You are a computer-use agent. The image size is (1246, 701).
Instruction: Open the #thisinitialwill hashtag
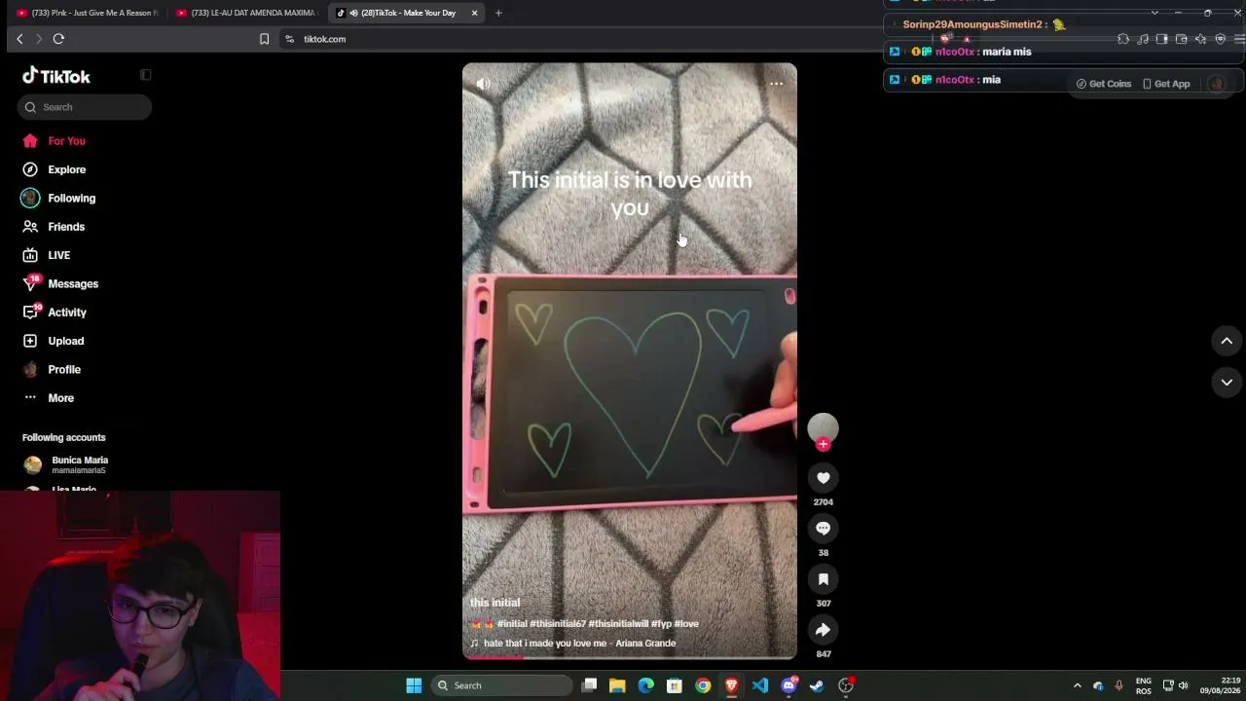coord(618,624)
